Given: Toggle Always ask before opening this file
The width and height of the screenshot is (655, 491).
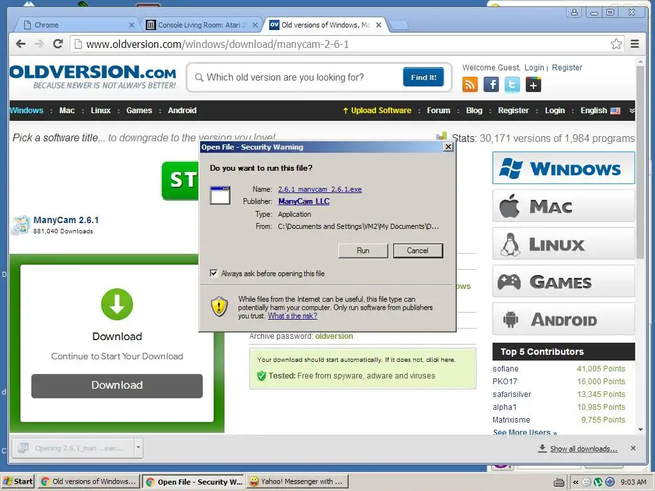Looking at the screenshot, I should pyautogui.click(x=214, y=273).
